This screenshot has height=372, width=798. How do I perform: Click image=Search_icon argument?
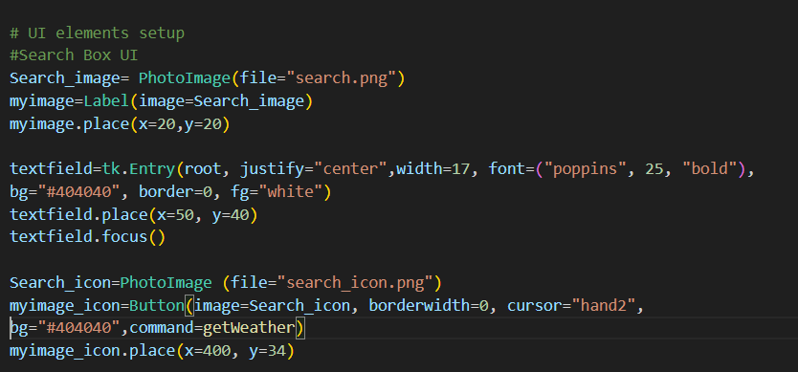[x=273, y=305]
